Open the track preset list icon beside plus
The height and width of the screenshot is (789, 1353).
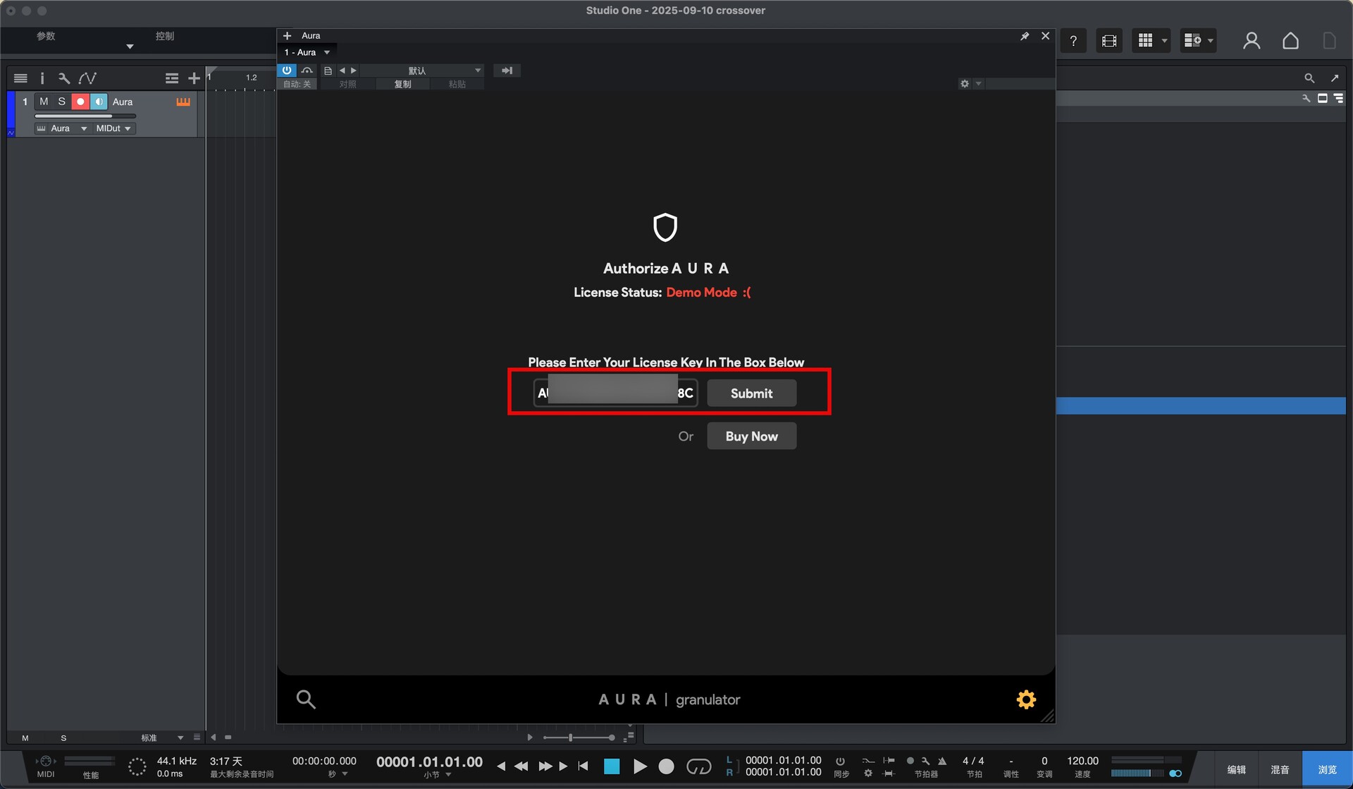click(x=172, y=78)
